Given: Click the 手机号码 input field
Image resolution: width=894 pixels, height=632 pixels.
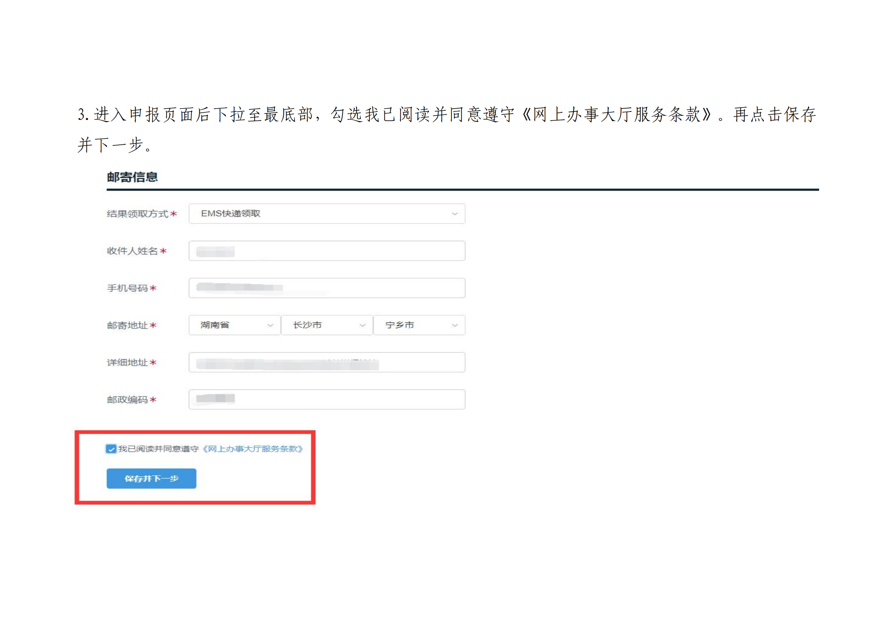Looking at the screenshot, I should [x=327, y=288].
